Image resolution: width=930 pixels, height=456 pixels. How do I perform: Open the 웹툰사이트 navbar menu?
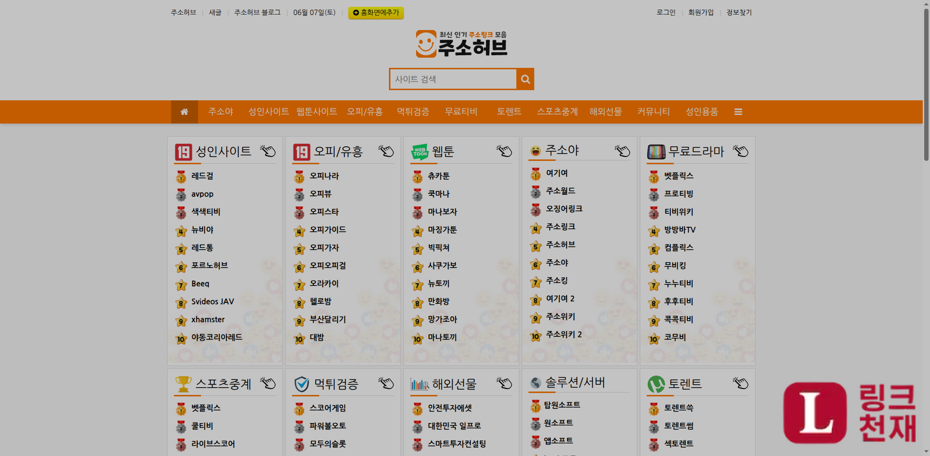pos(317,112)
